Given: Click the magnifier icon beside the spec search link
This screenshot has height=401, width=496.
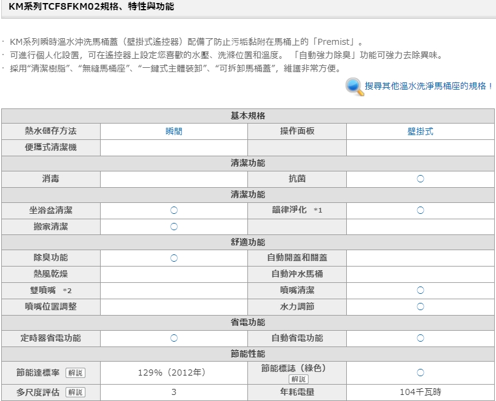Looking at the screenshot, I should tap(354, 87).
